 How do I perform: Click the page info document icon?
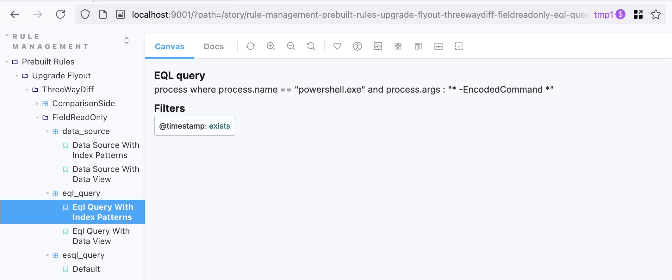(x=103, y=15)
